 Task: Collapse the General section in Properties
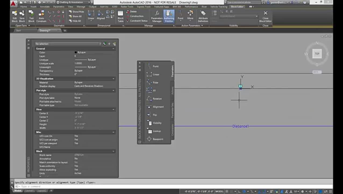[x=113, y=49]
